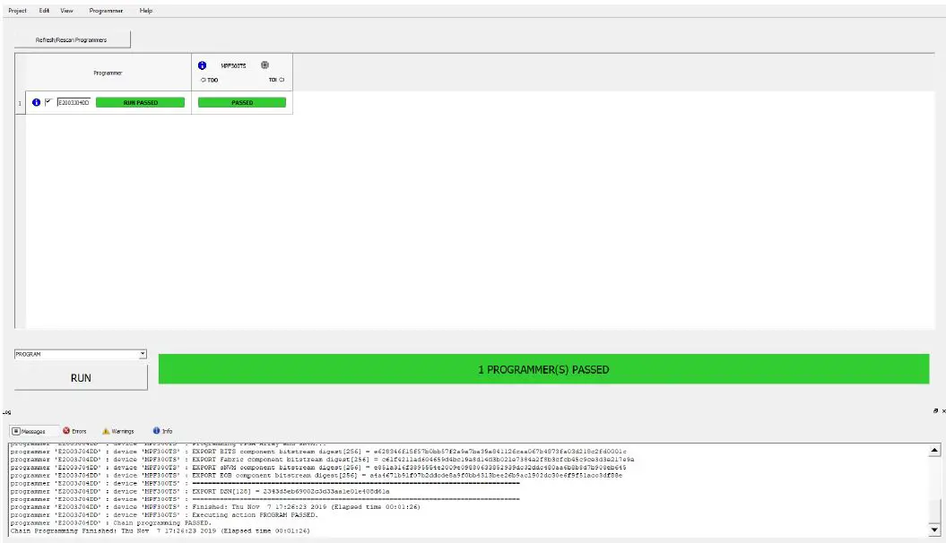
Task: Click the 'EXPORT DSN[128]' log line
Action: (x=200, y=491)
